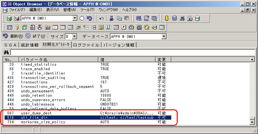Open the 管理(A) menu
This screenshot has width=258, height=134.
click(69, 10)
